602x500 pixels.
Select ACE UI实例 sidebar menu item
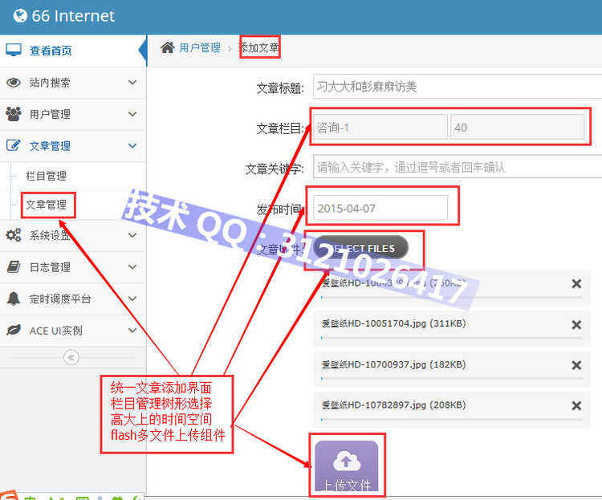click(72, 331)
